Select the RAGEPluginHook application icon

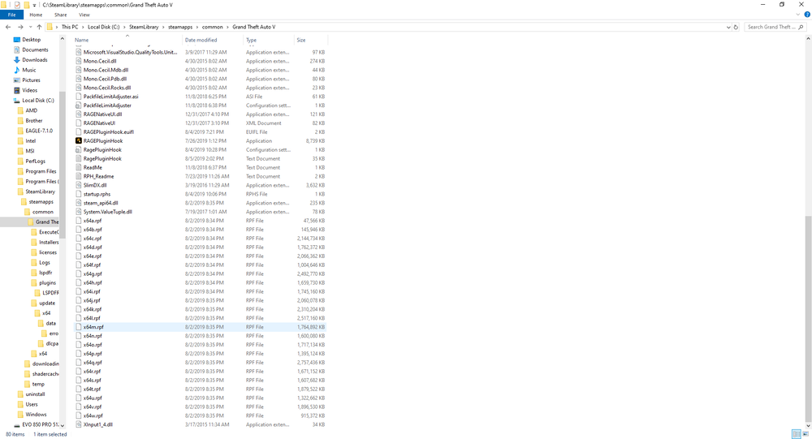(x=79, y=141)
